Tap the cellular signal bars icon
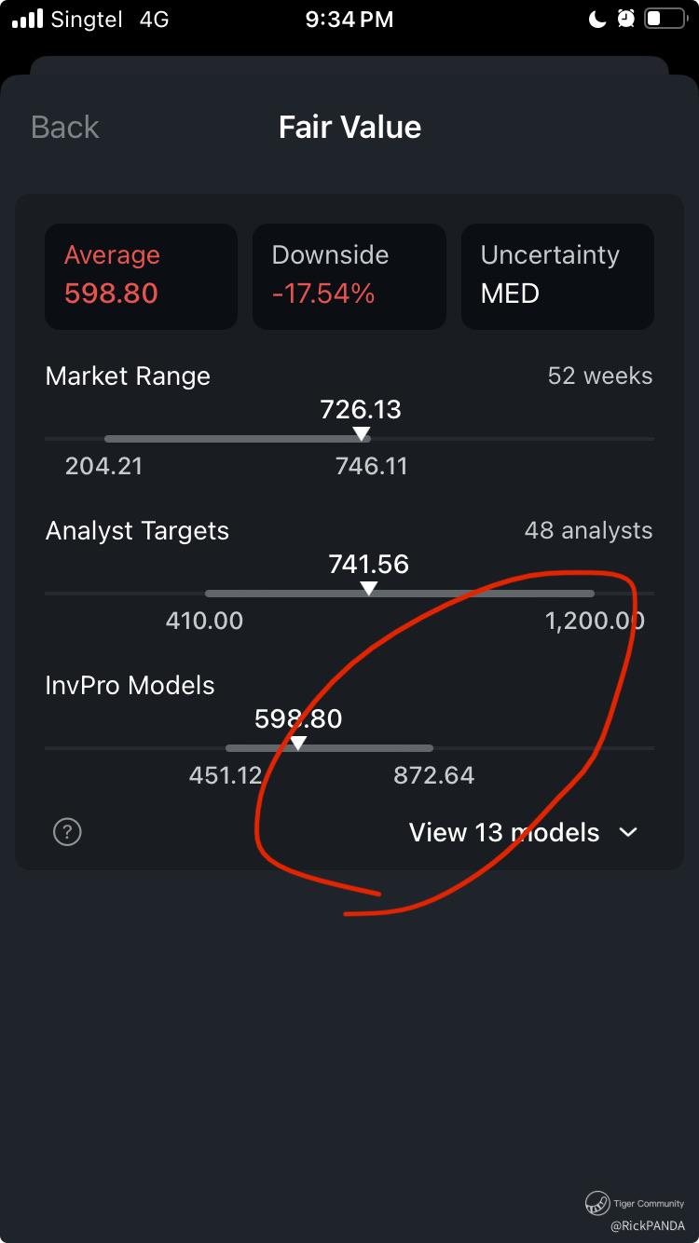 click(27, 19)
